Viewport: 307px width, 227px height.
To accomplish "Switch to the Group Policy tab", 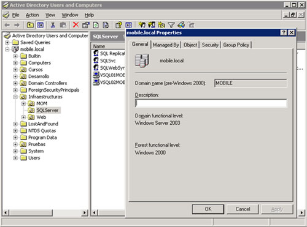I will [236, 45].
